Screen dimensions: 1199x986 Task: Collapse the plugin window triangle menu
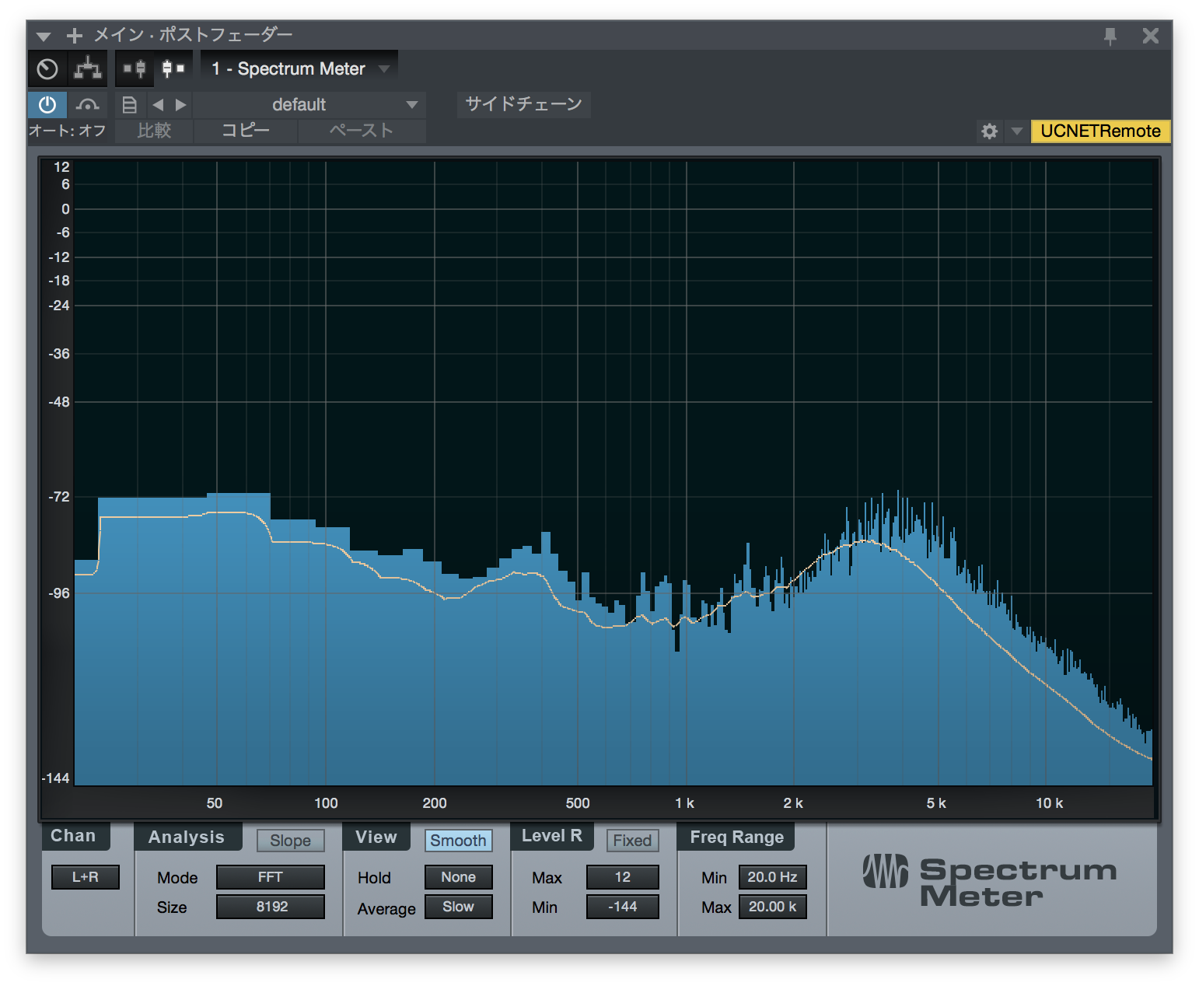(x=44, y=36)
